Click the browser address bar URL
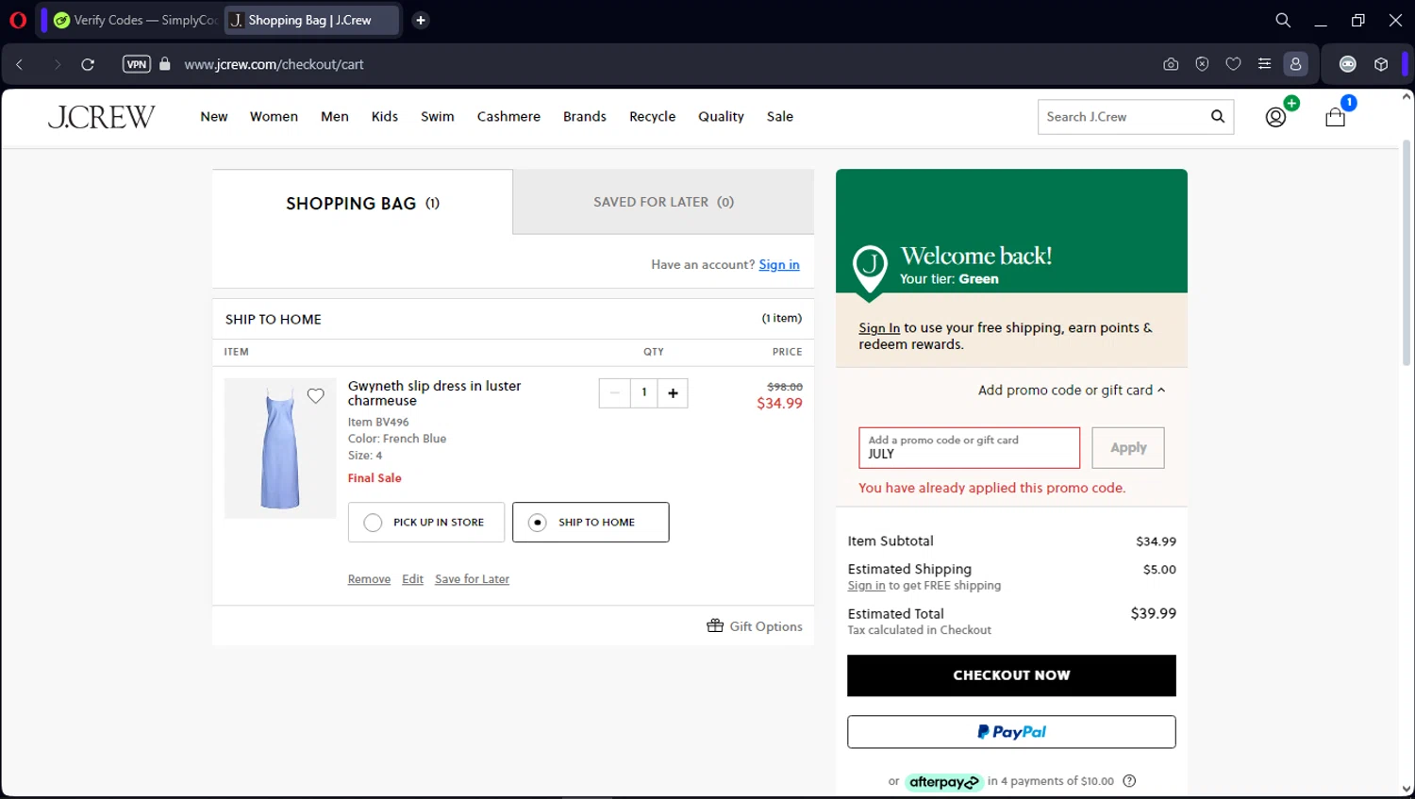 click(x=275, y=64)
